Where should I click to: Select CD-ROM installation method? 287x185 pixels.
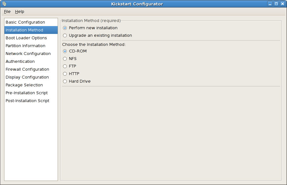[65, 51]
